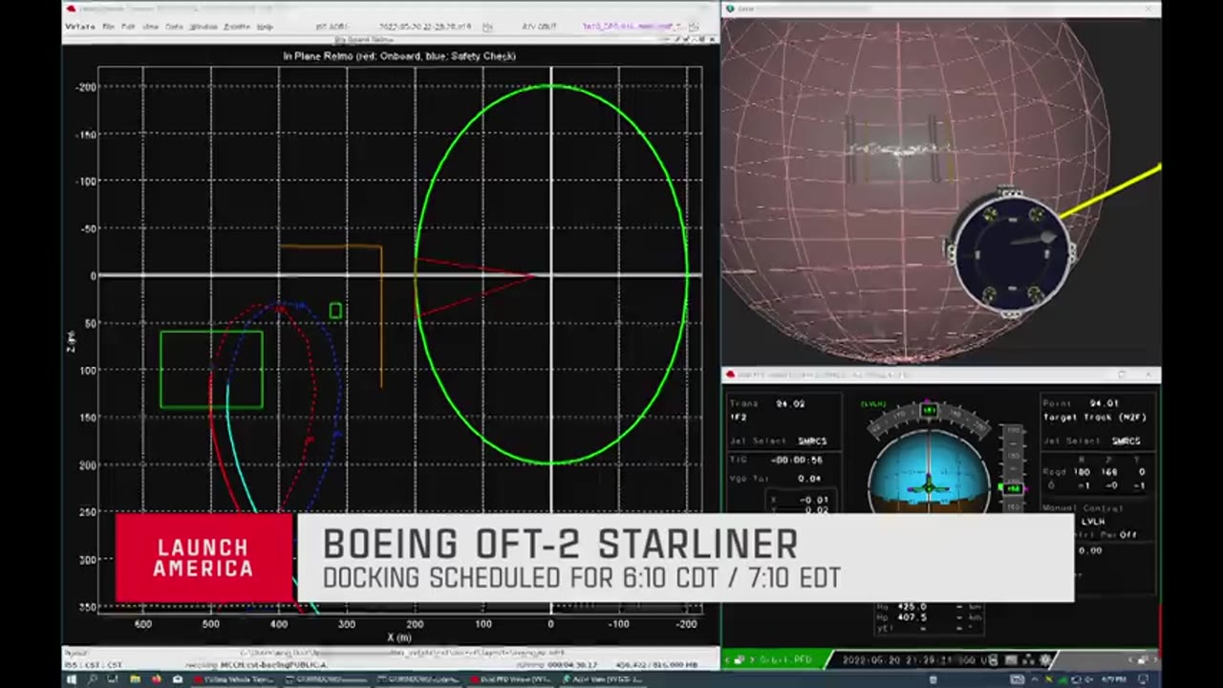Click the small green square marker on the plot
1223x688 pixels.
point(335,311)
